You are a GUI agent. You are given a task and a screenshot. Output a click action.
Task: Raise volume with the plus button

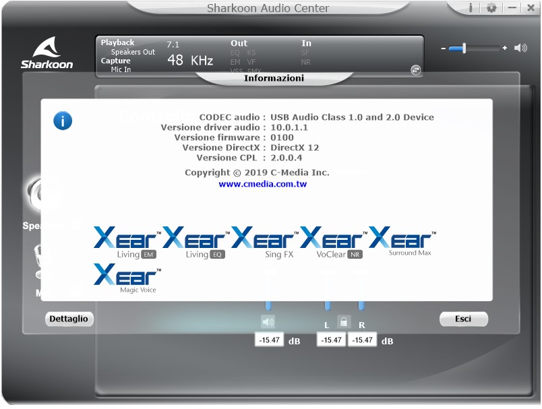coord(505,48)
